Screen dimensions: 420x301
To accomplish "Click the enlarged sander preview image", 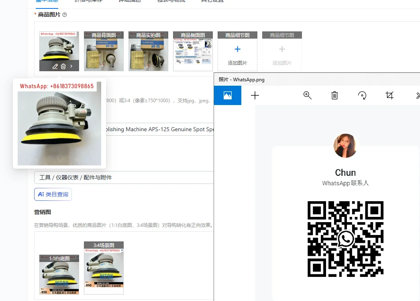I will [x=59, y=124].
